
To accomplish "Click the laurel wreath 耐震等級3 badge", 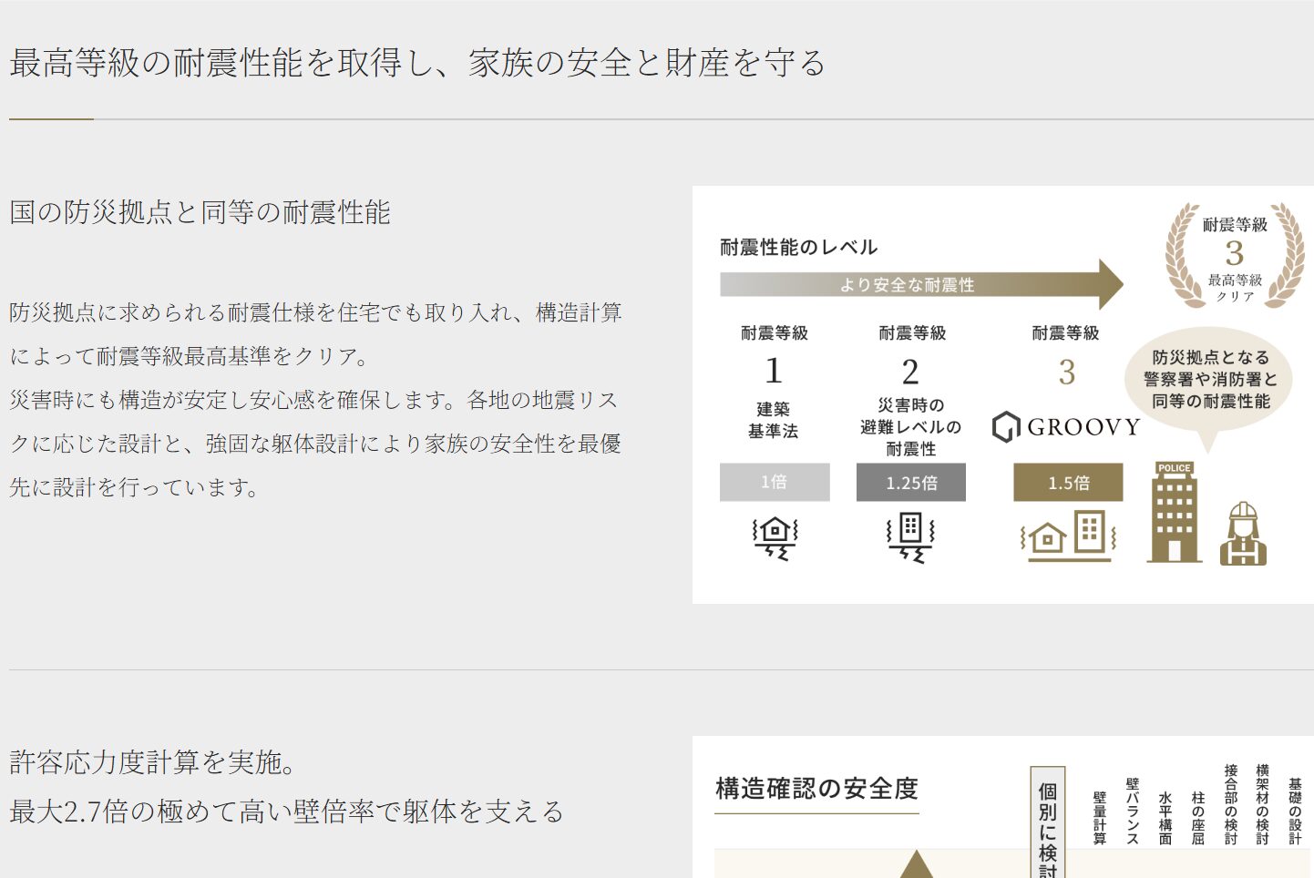I will [1235, 256].
